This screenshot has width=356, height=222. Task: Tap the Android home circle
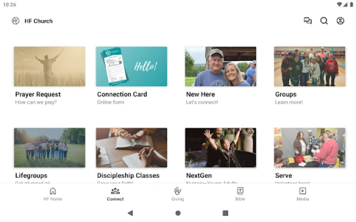point(178,213)
